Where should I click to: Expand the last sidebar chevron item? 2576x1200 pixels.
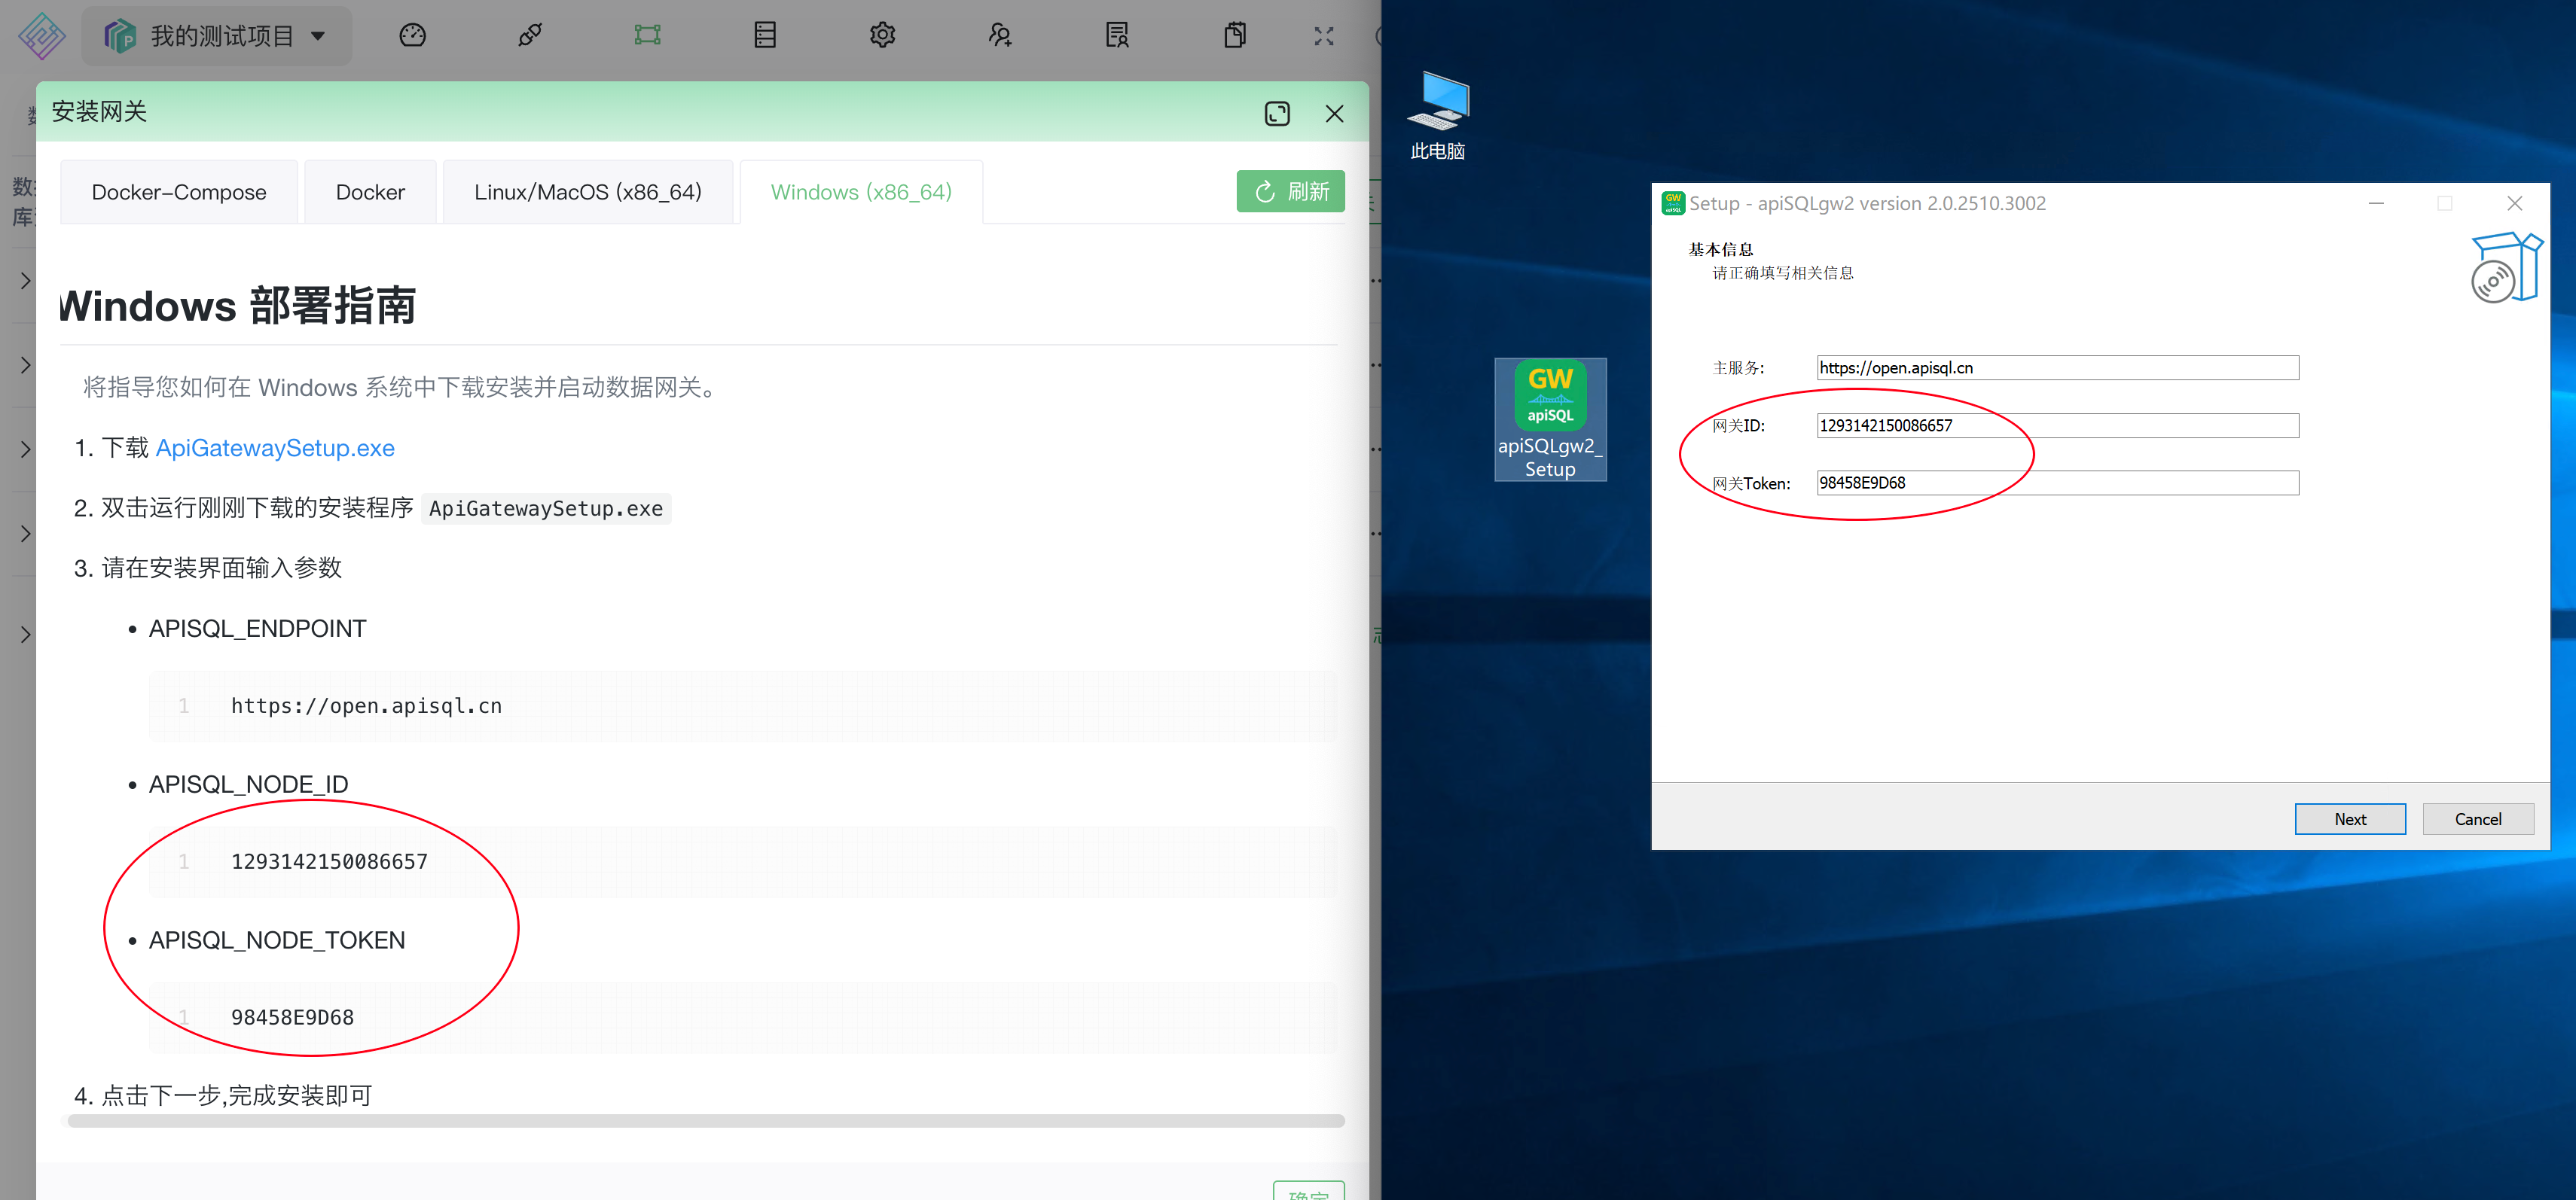[x=25, y=635]
